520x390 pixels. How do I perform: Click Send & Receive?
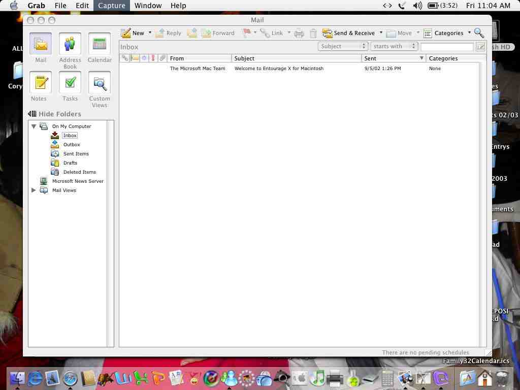pyautogui.click(x=348, y=33)
